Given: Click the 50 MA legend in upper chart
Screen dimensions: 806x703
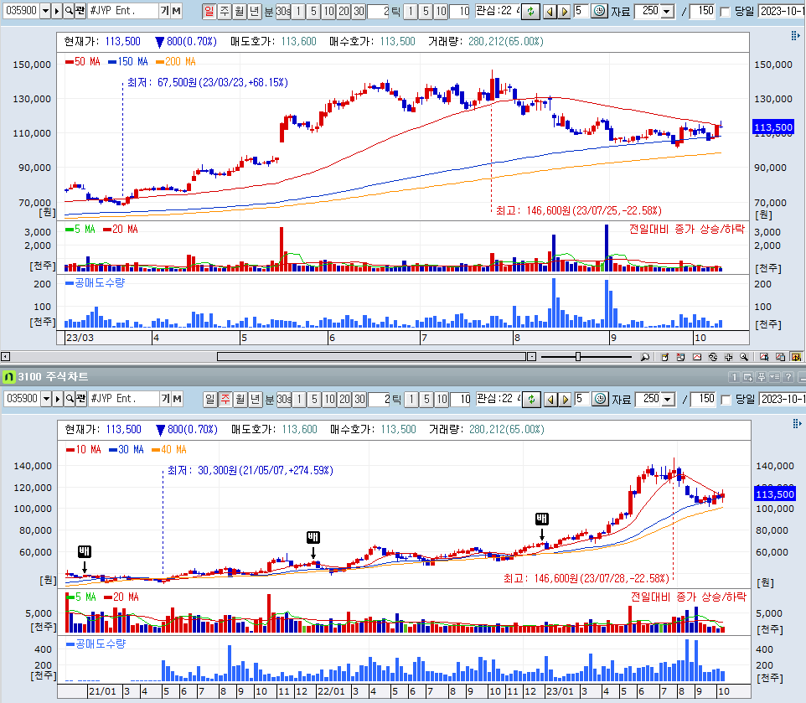Looking at the screenshot, I should pos(83,62).
